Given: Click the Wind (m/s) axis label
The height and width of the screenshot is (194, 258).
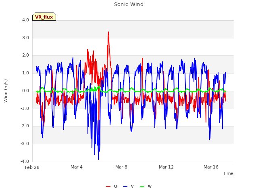Looking at the screenshot, I should pyautogui.click(x=6, y=91).
